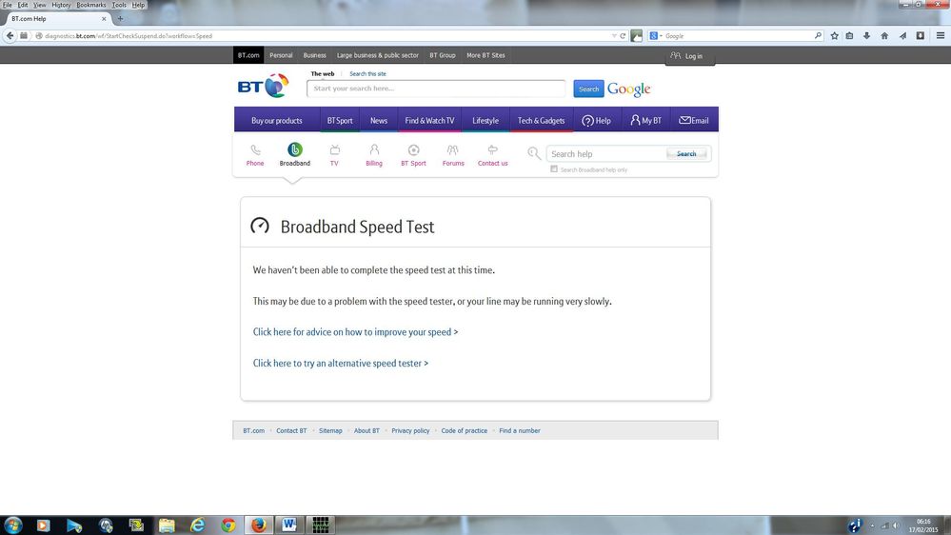Open Privacy policy footer link

click(410, 430)
